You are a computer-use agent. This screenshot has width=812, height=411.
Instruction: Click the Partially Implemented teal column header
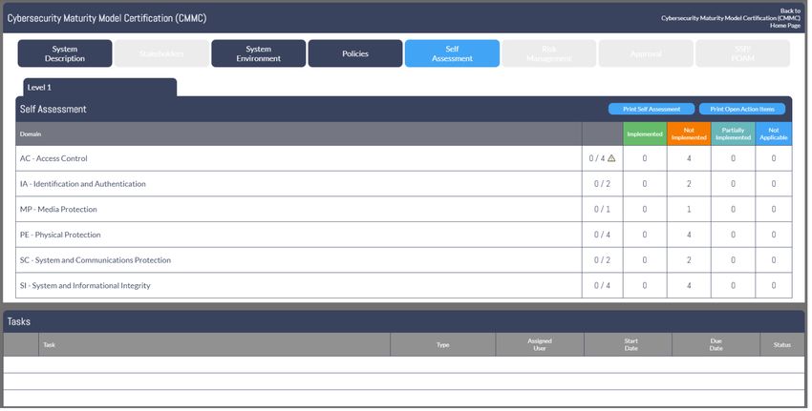pos(734,134)
